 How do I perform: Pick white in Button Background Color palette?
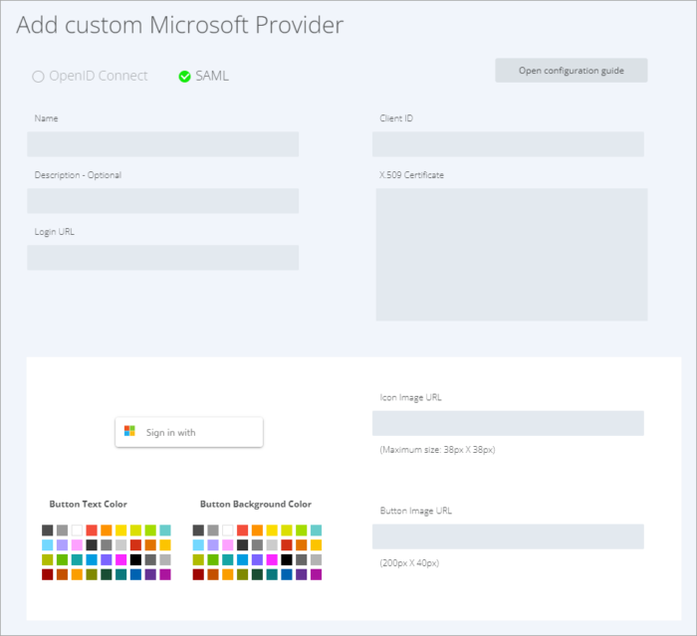click(228, 530)
